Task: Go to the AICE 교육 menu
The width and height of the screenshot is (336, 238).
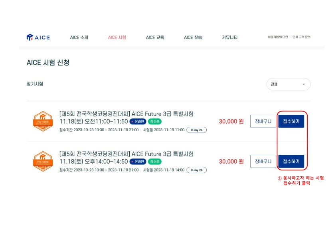Action: click(155, 38)
